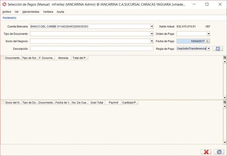This screenshot has height=156, width=227.
Task: Click the Regla de Pago field Depósito/Transferencia
Action: (192, 48)
